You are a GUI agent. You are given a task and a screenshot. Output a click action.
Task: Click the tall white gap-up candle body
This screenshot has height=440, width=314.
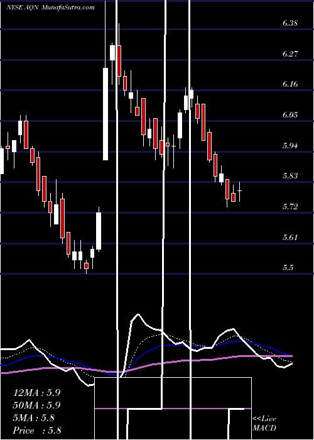click(106, 114)
